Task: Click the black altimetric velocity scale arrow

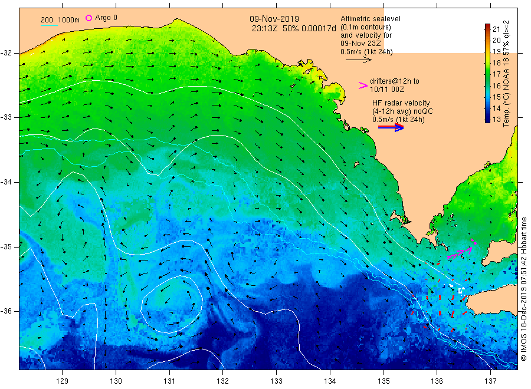Action: pos(358,60)
